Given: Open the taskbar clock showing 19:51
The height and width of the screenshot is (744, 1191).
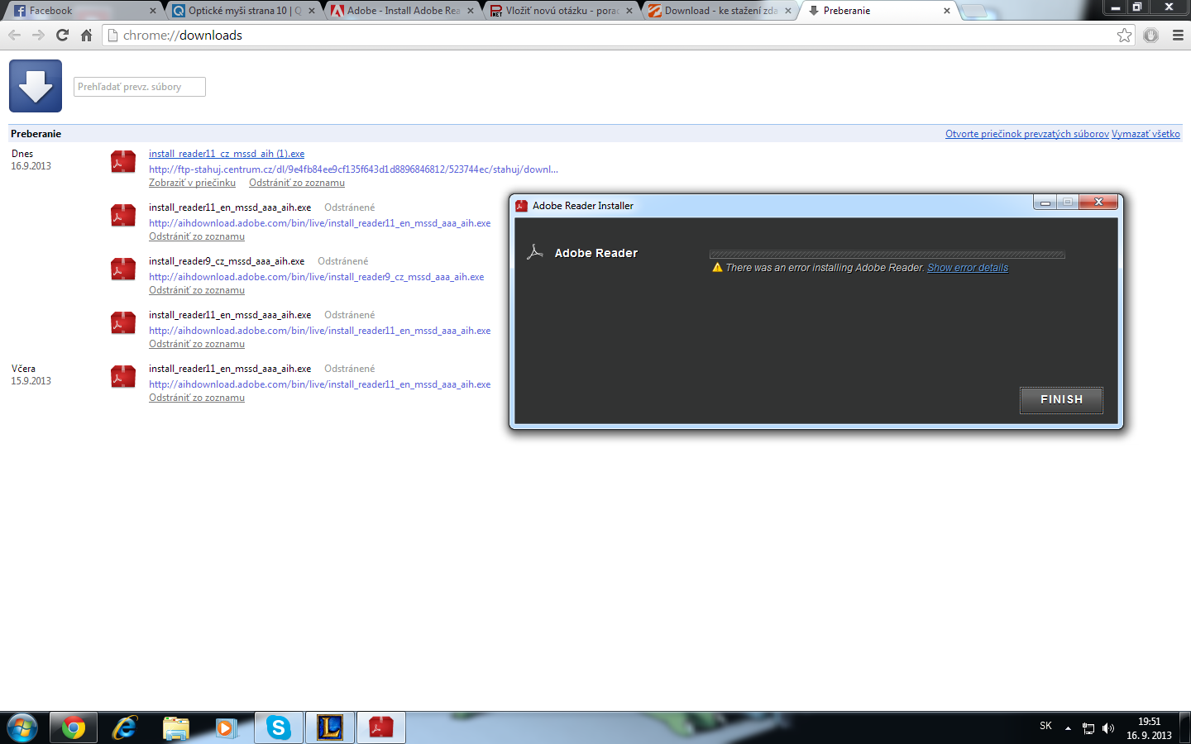Looking at the screenshot, I should click(1149, 728).
